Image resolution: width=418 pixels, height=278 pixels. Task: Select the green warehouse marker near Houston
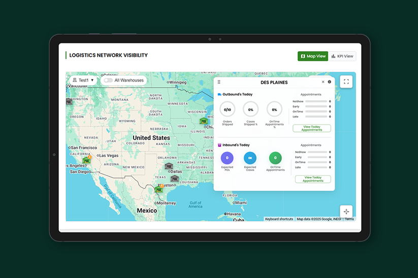[159, 189]
